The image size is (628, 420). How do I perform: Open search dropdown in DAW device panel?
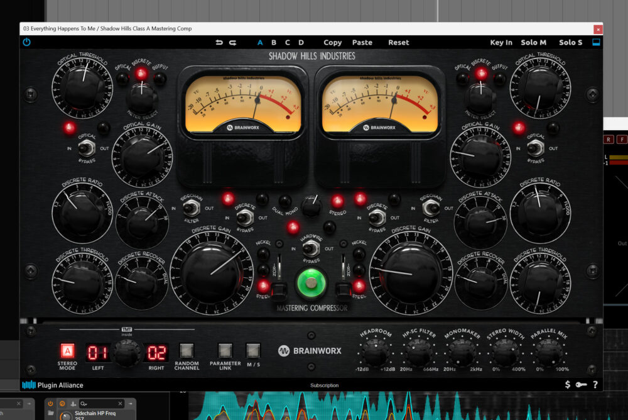pyautogui.click(x=84, y=404)
